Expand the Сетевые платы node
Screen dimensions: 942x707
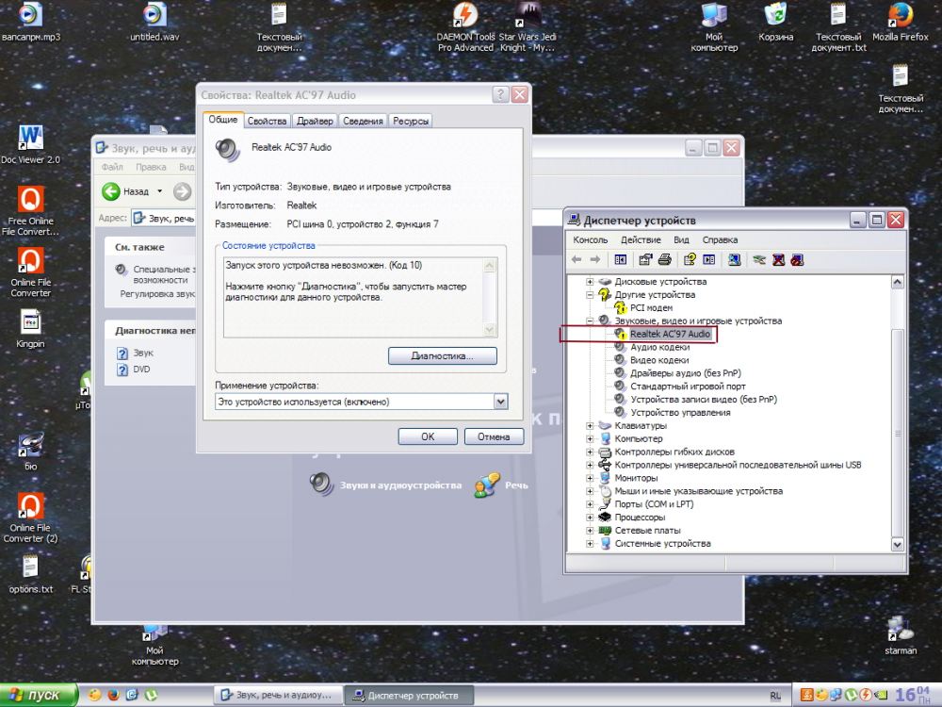pyautogui.click(x=590, y=530)
